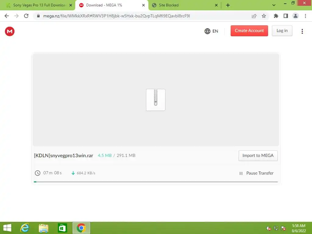The height and width of the screenshot is (234, 312).
Task: Restore down the Chrome window
Action: tap(293, 3)
